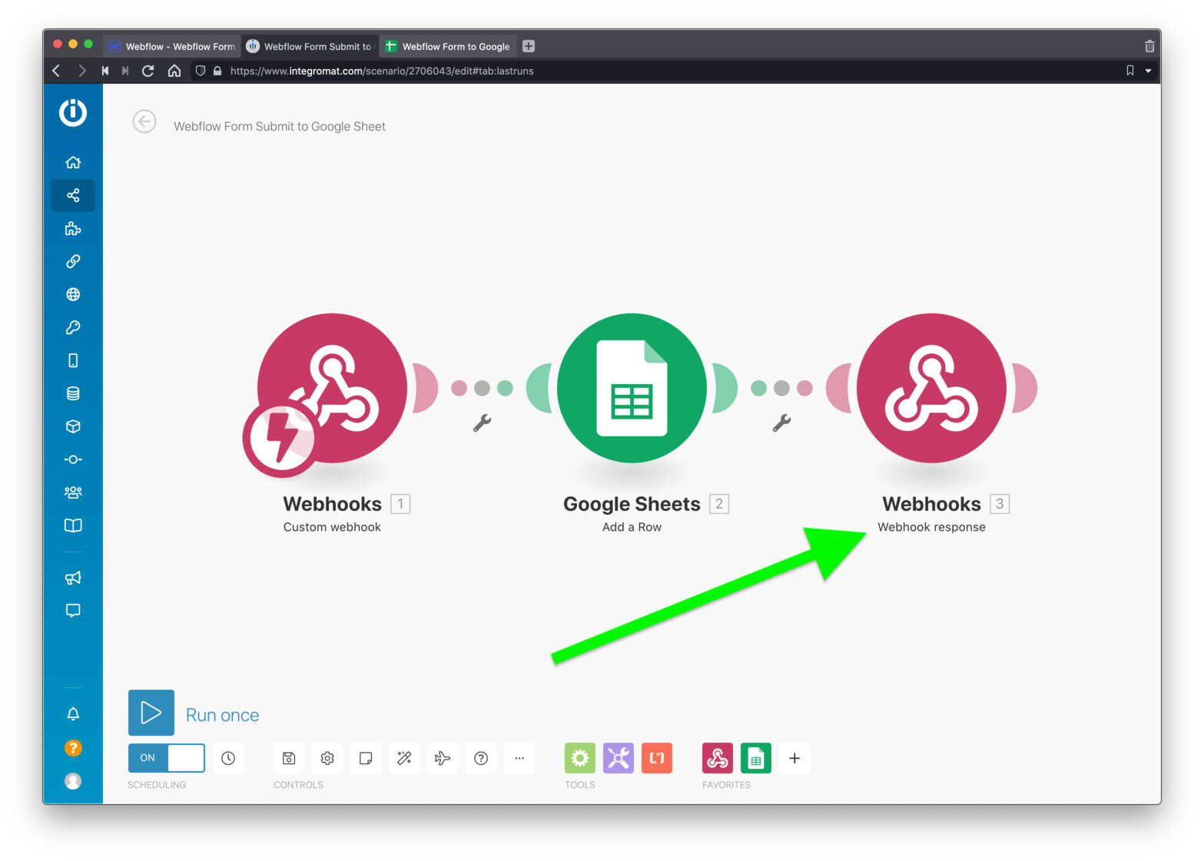1204x861 pixels.
Task: Open the Webhooks globe icon in the sidebar
Action: (x=73, y=294)
